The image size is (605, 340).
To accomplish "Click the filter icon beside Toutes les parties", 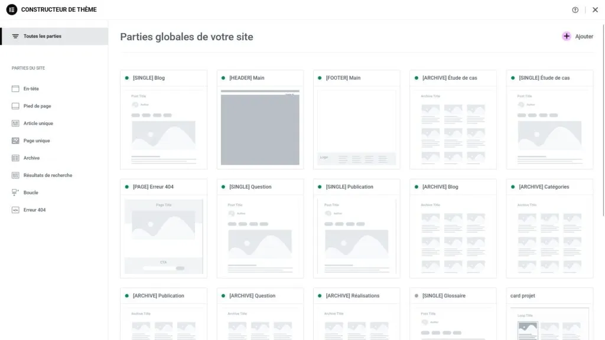I will [16, 36].
